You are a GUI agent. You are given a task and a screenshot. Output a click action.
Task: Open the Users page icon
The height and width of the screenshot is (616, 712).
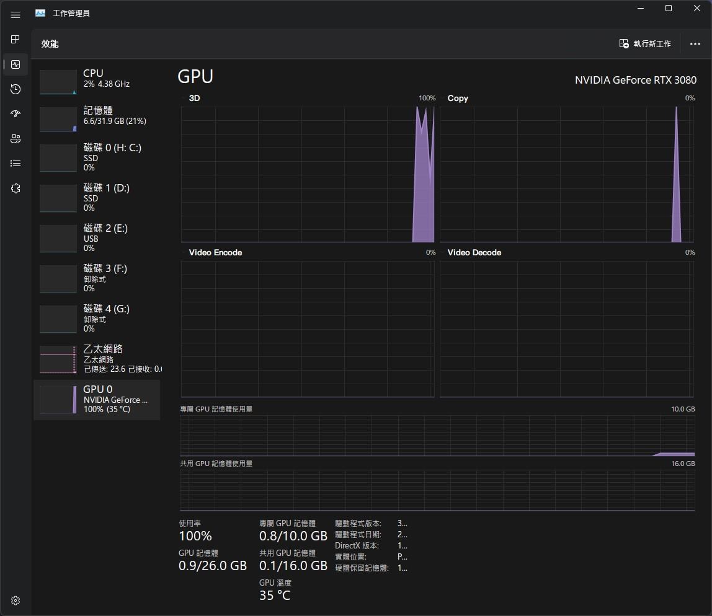16,139
